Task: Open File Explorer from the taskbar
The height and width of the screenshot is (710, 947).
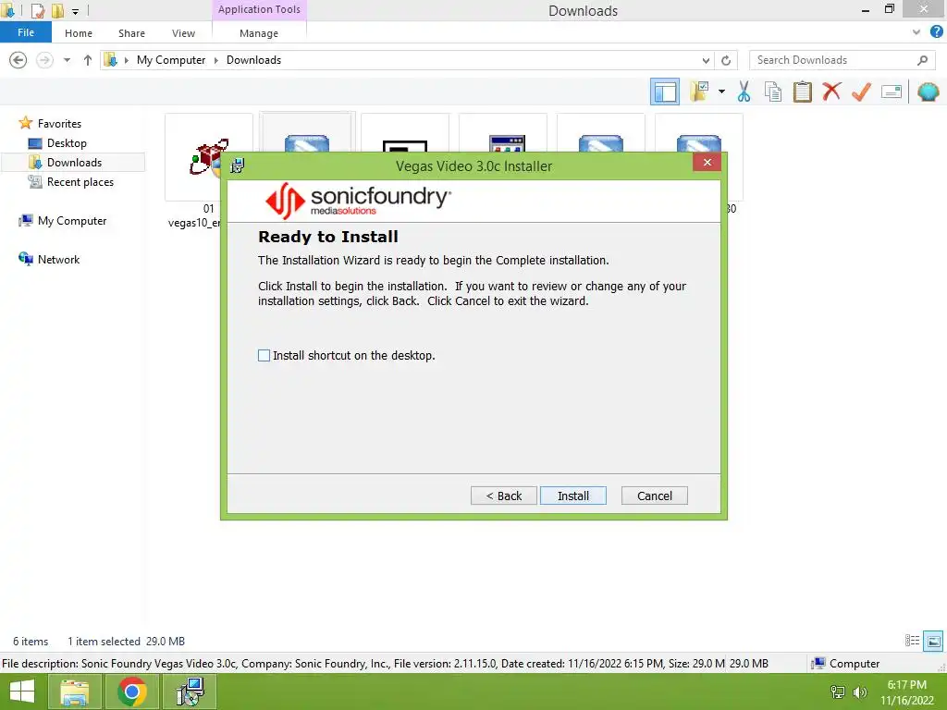Action: tap(75, 692)
